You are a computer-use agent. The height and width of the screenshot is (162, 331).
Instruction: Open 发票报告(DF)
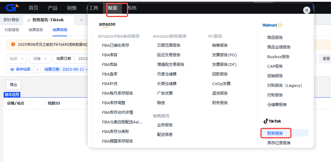point(224,64)
